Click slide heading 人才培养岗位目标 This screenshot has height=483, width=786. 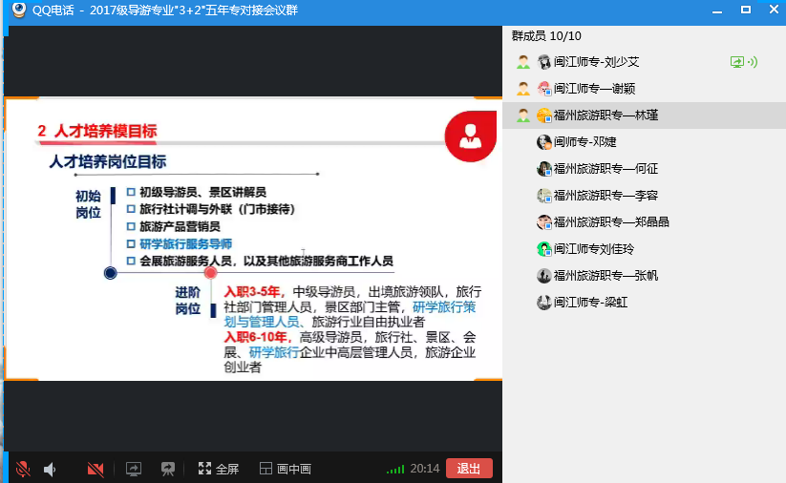(x=108, y=162)
